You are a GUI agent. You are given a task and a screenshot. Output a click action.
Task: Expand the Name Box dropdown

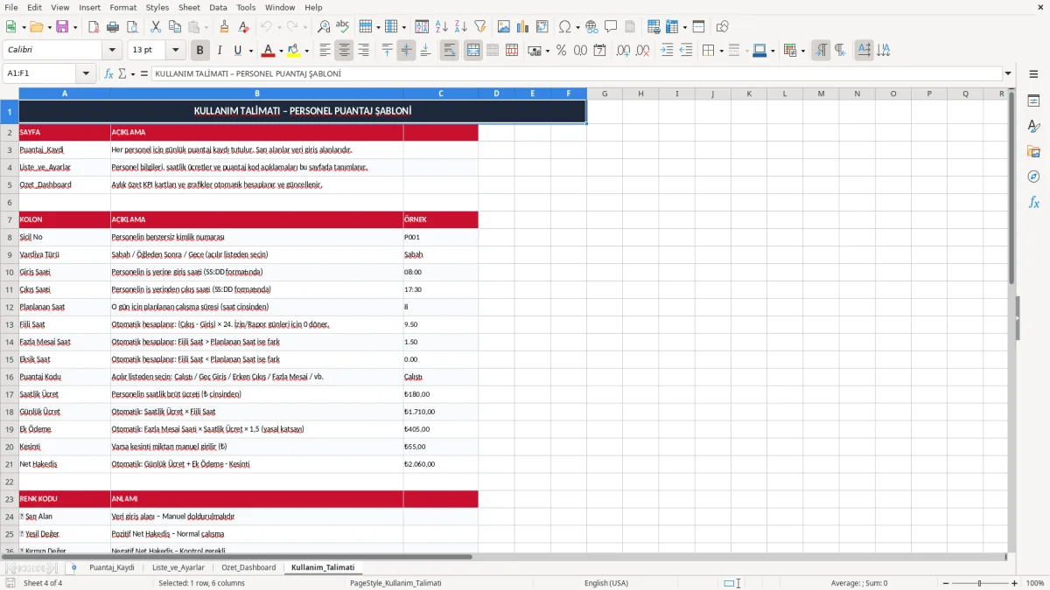86,74
